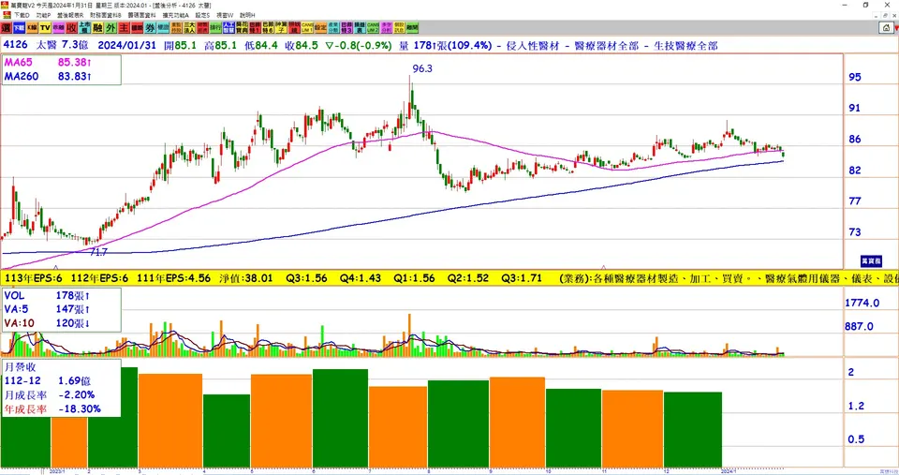The image size is (899, 475).
Task: Click 淨值:38.01 in yellow bar
Action: coord(246,278)
